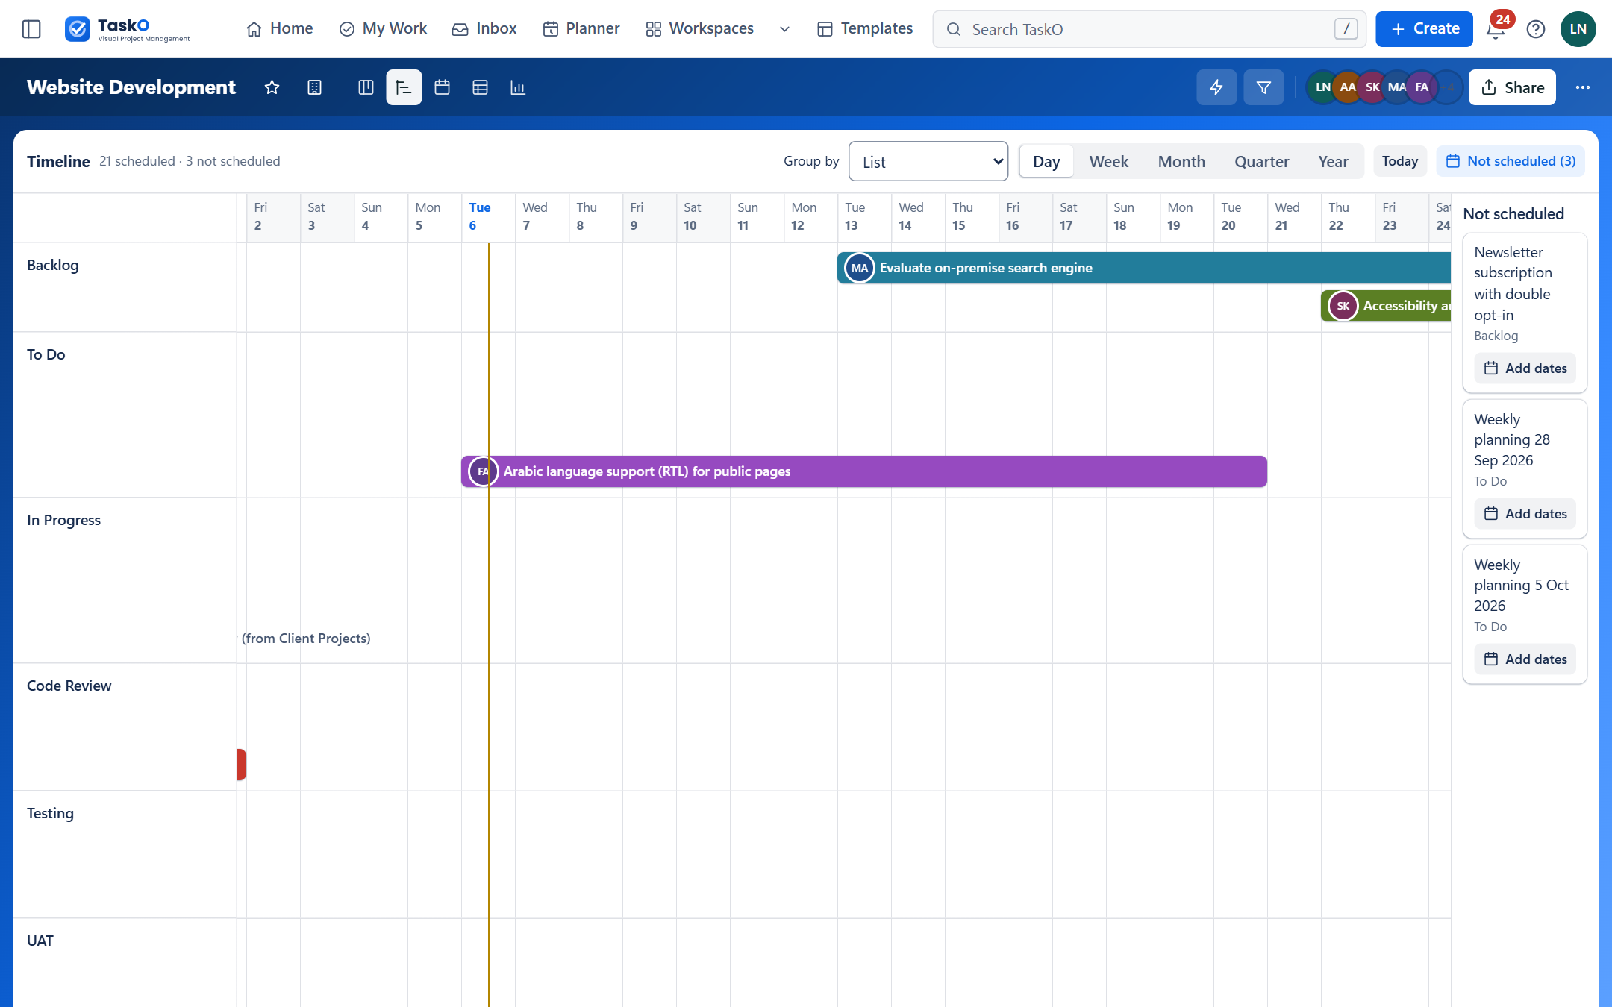1612x1007 pixels.
Task: Open automations lightning bolt button
Action: point(1216,87)
